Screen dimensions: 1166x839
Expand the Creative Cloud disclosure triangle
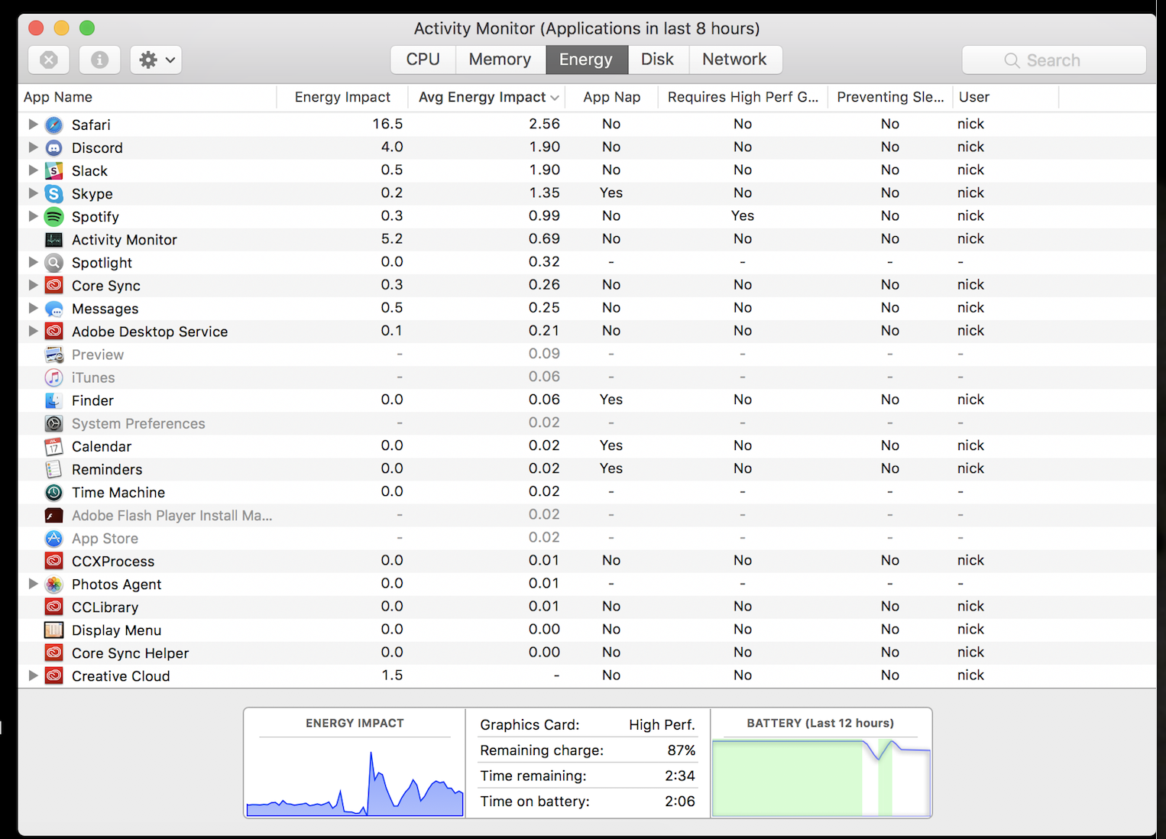[33, 675]
